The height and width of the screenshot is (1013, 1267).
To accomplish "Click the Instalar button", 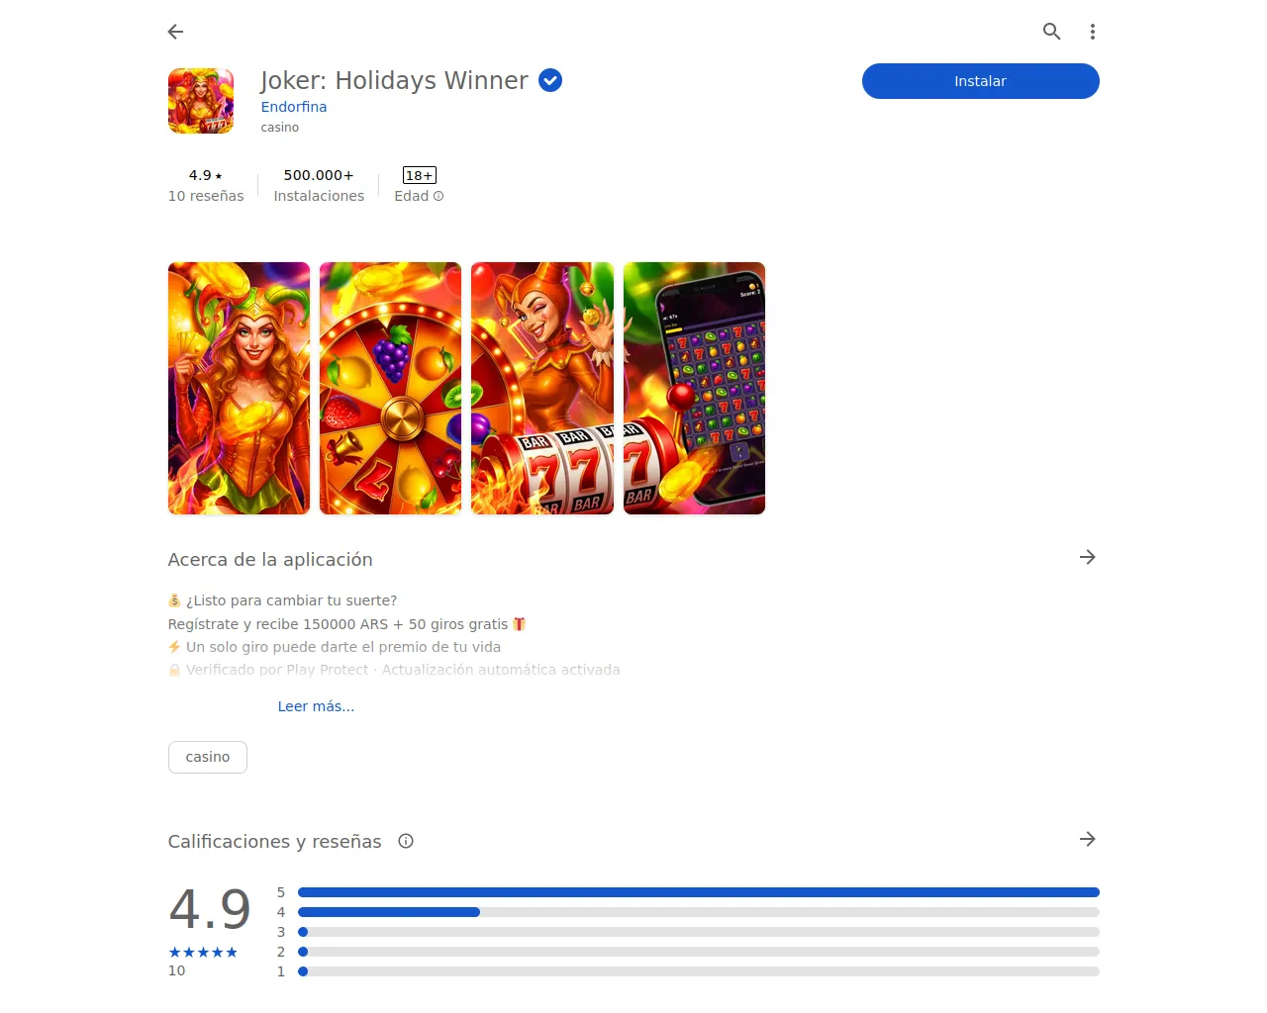I will click(980, 81).
